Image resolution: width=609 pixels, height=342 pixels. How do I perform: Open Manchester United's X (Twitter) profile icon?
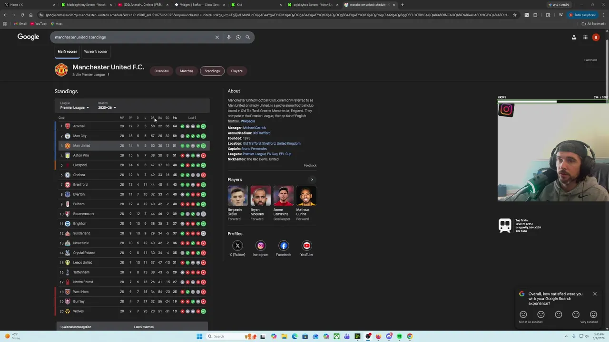point(237,246)
